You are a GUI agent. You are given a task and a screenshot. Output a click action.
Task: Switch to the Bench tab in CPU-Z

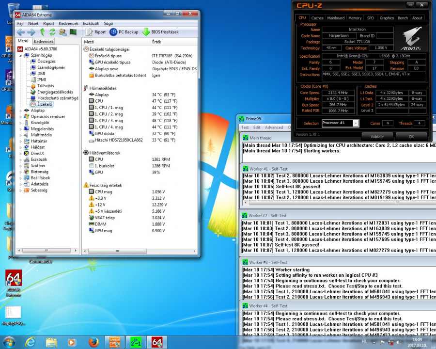point(403,18)
